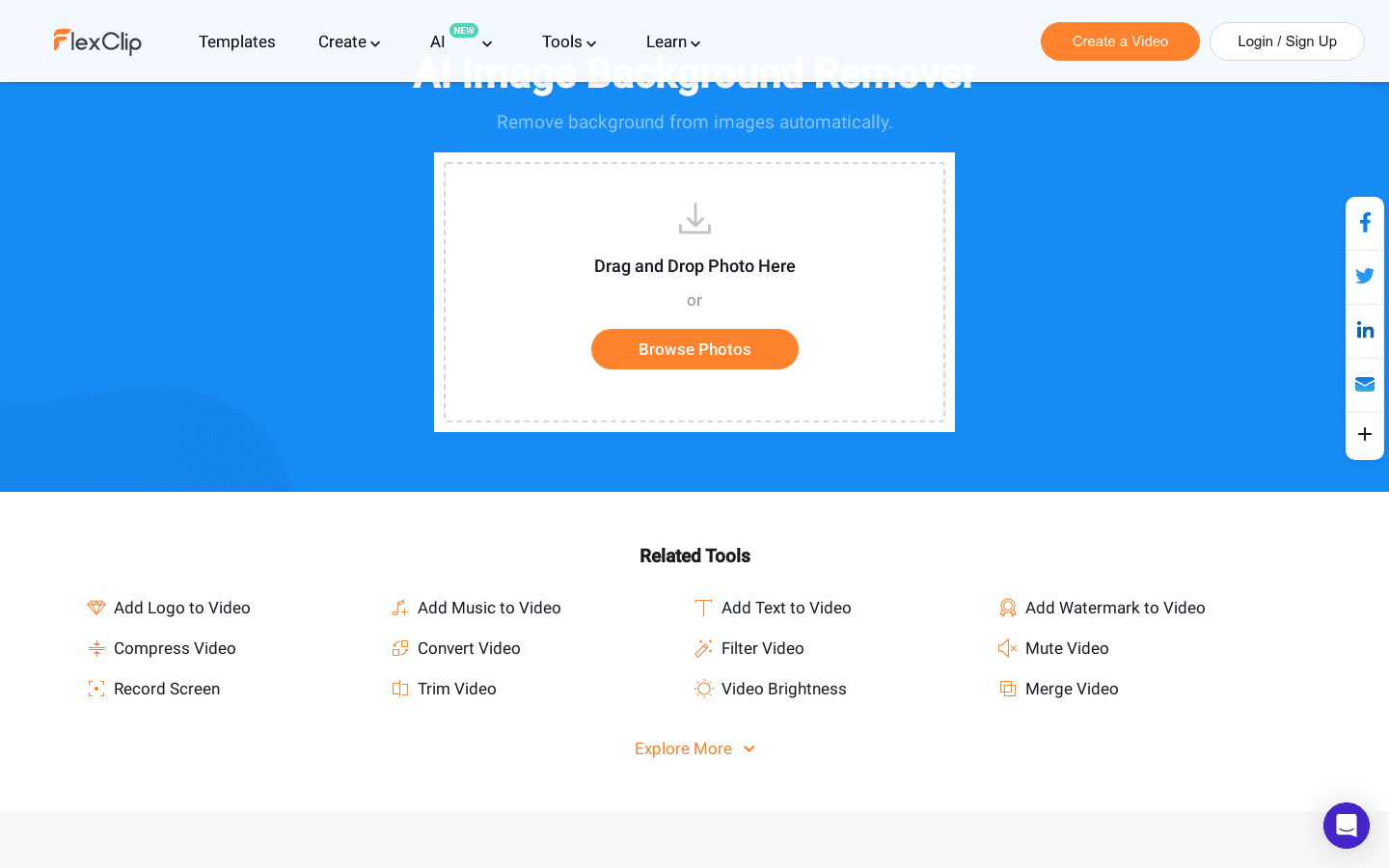
Task: Share page on Facebook
Action: click(x=1365, y=222)
